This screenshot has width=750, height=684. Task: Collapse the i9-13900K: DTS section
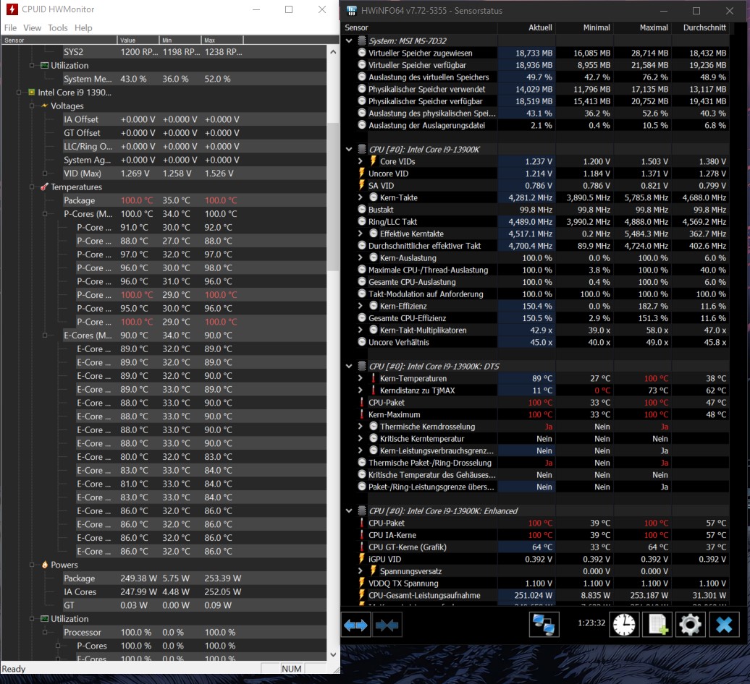tap(349, 366)
